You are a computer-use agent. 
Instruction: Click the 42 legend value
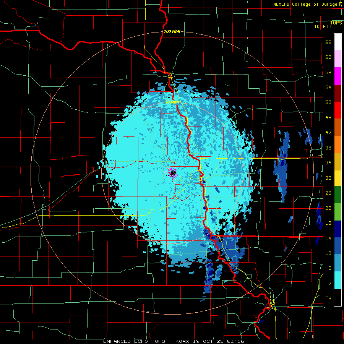tap(328, 133)
